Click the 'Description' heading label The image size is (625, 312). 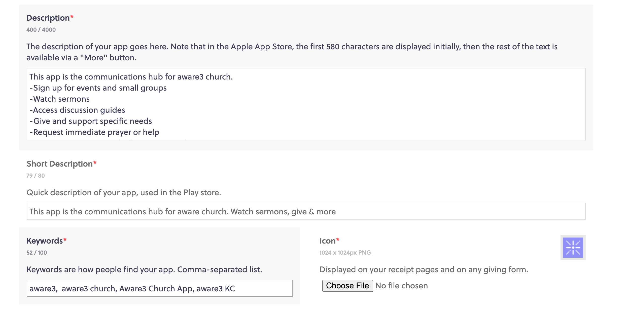tap(48, 18)
